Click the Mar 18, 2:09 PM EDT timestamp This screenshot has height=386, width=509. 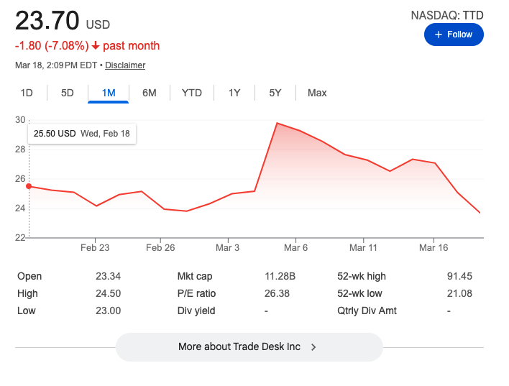(x=56, y=65)
